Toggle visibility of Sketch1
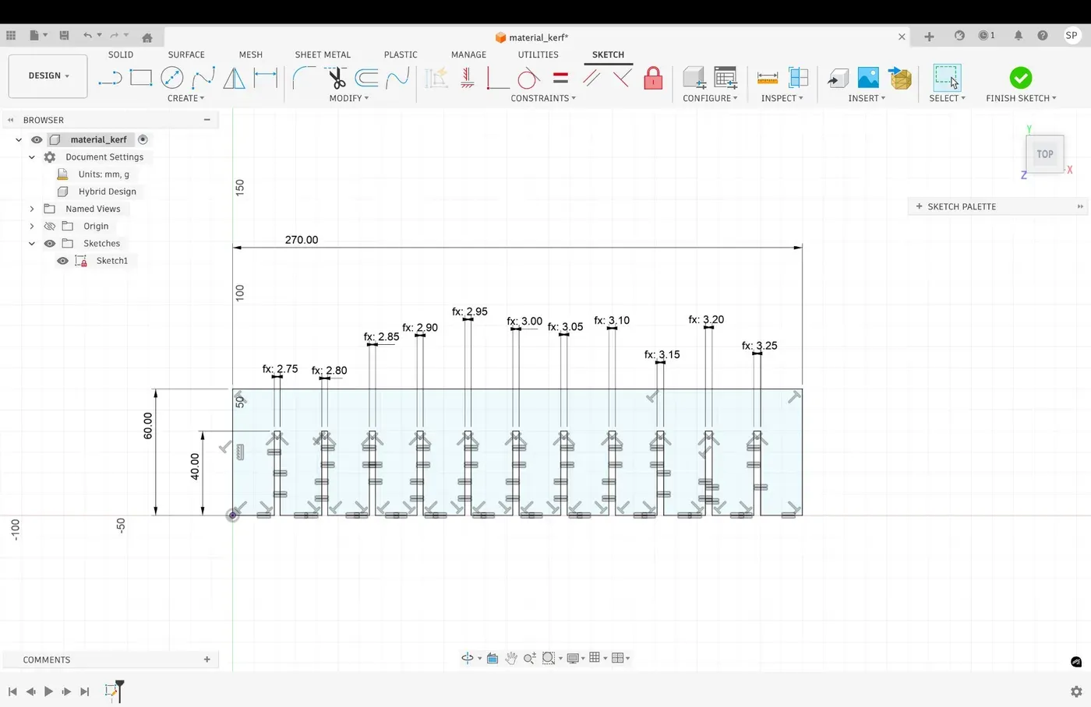The image size is (1091, 707). pos(62,261)
